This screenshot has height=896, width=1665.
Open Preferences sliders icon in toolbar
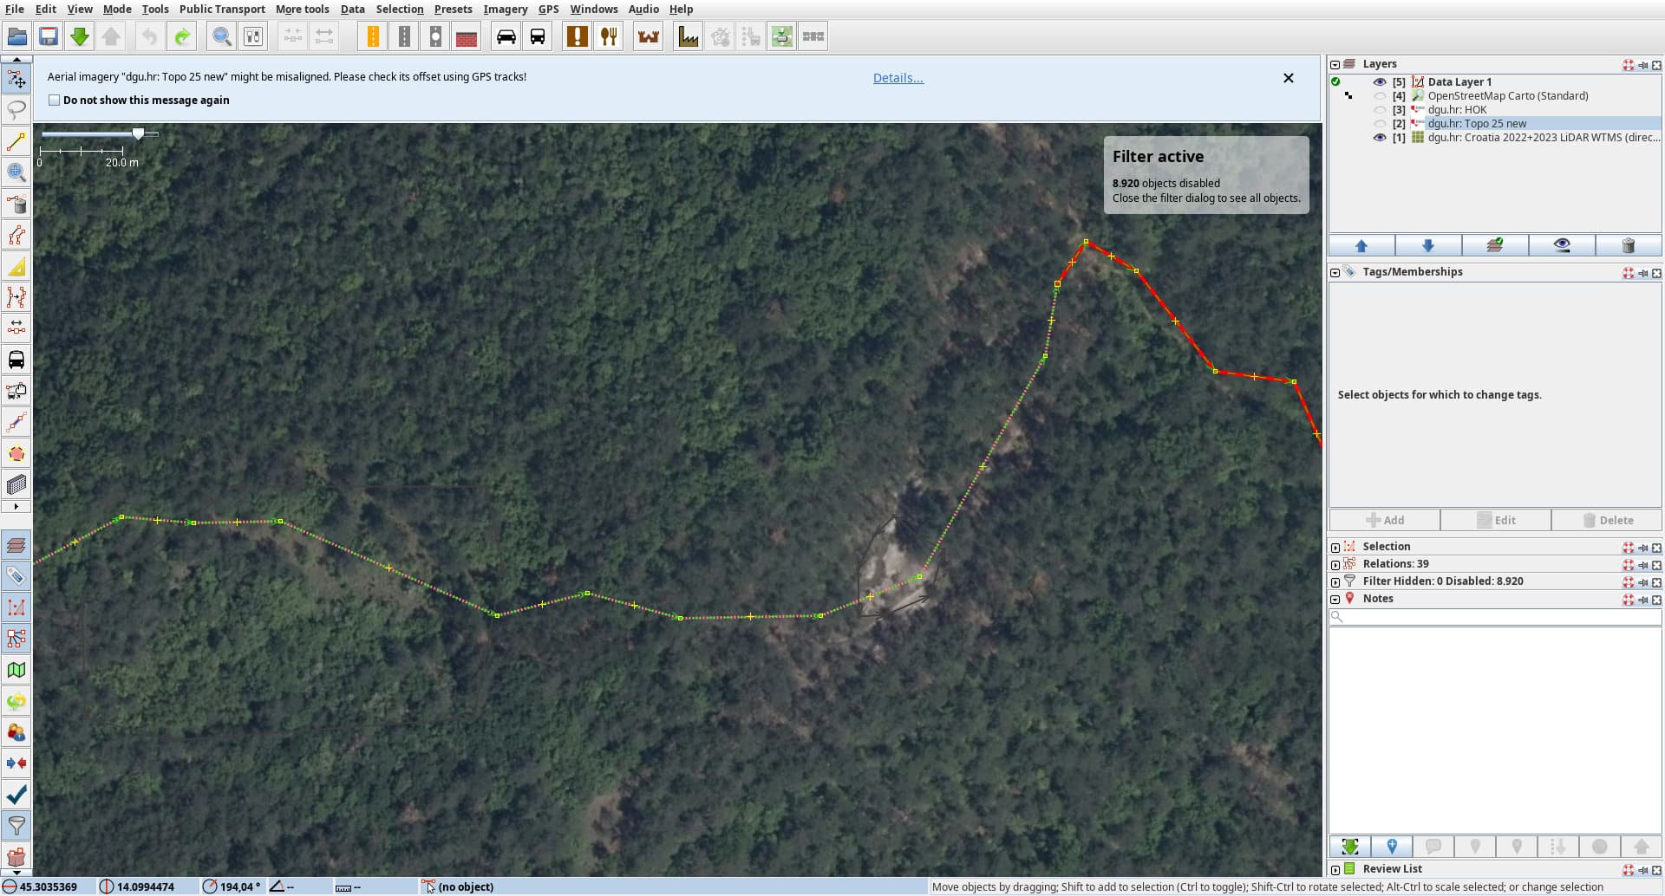pos(253,36)
